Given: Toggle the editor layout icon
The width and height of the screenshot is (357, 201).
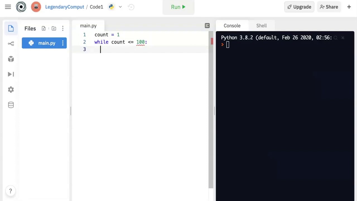Looking at the screenshot, I should tap(207, 26).
